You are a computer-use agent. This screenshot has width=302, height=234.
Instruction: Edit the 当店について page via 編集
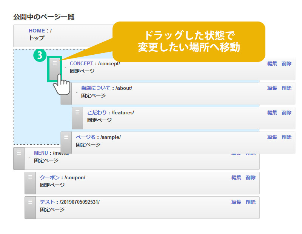[x=272, y=88]
